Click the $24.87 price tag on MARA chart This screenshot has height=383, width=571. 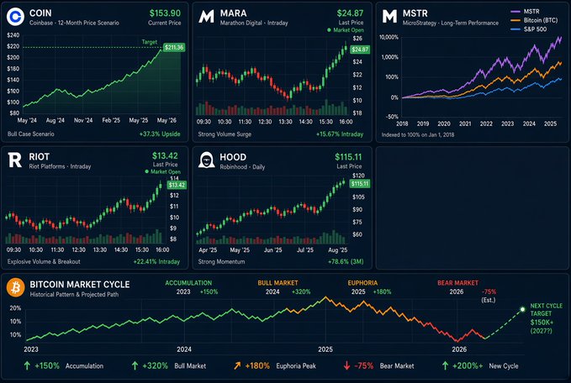(x=360, y=50)
